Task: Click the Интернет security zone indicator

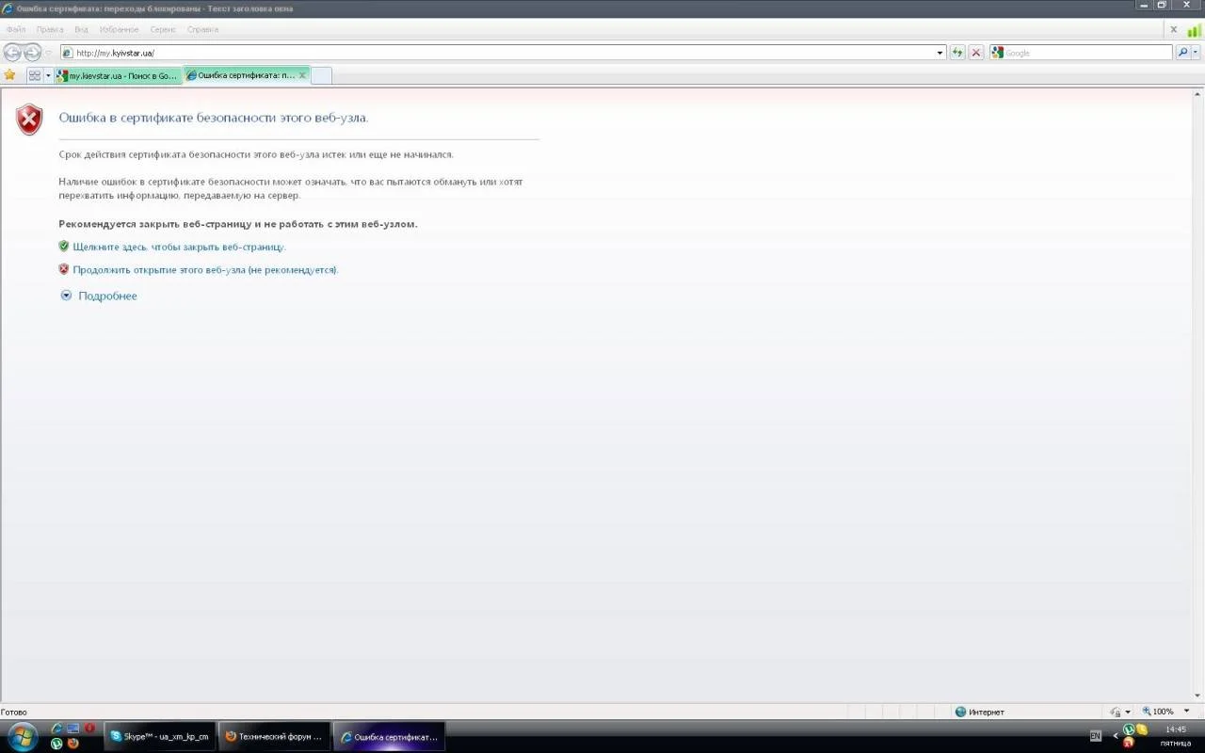Action: [x=979, y=712]
